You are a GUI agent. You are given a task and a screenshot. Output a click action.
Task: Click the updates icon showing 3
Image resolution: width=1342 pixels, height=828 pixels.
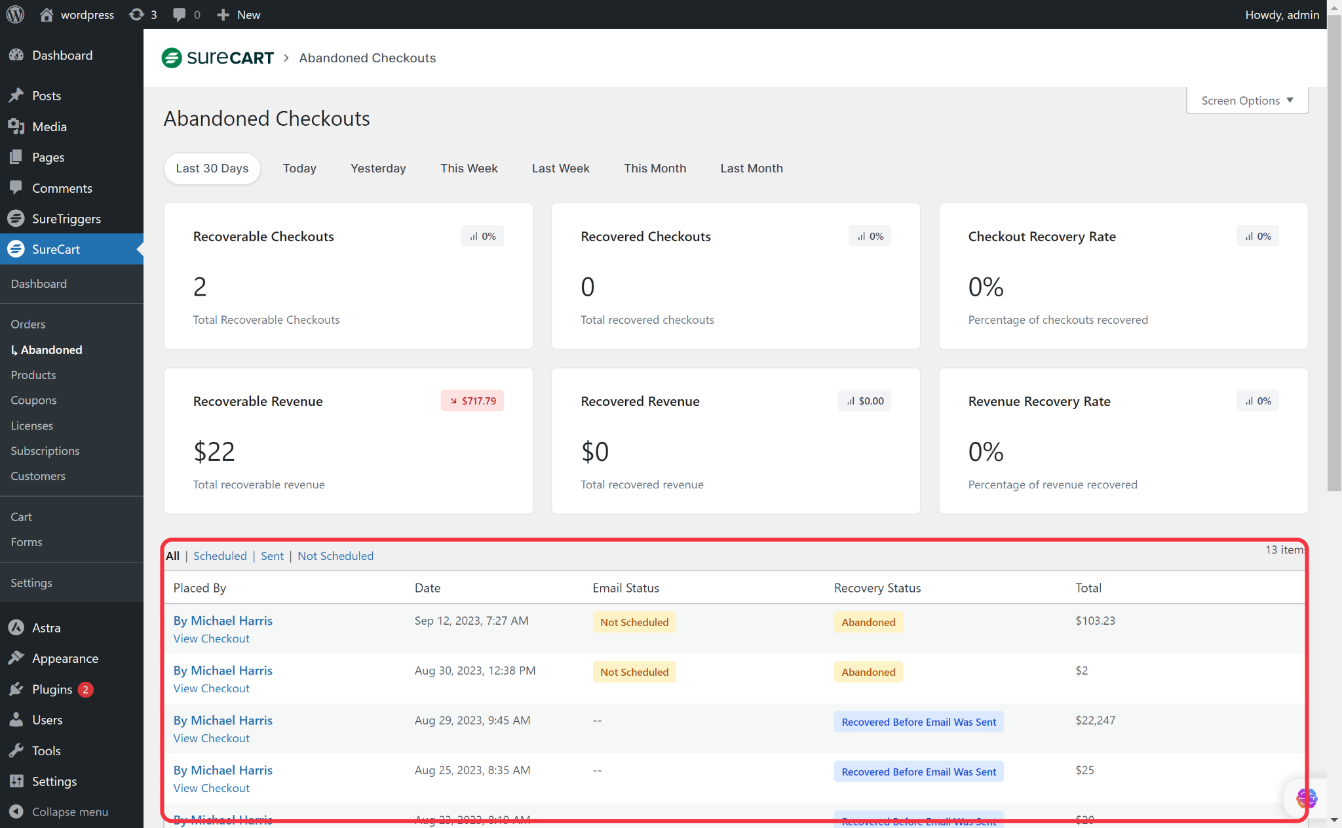click(136, 14)
